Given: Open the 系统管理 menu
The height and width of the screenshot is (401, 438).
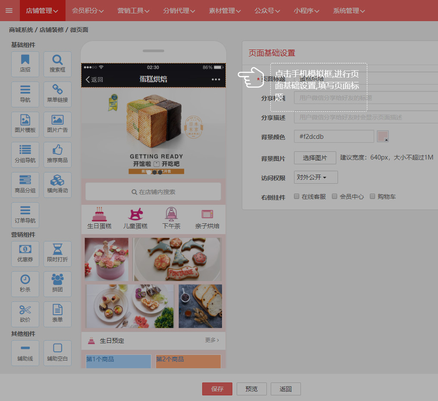Looking at the screenshot, I should click(x=349, y=10).
